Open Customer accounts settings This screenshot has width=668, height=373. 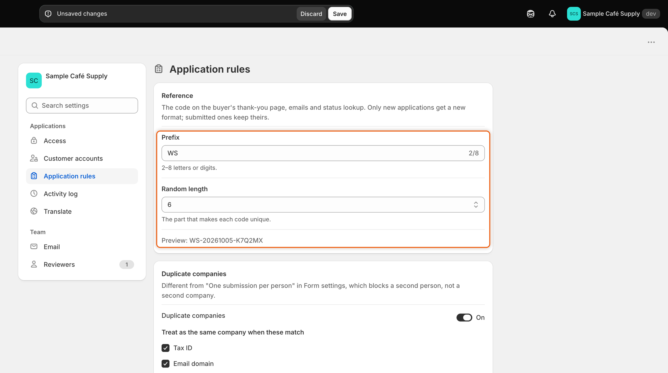pyautogui.click(x=82, y=158)
